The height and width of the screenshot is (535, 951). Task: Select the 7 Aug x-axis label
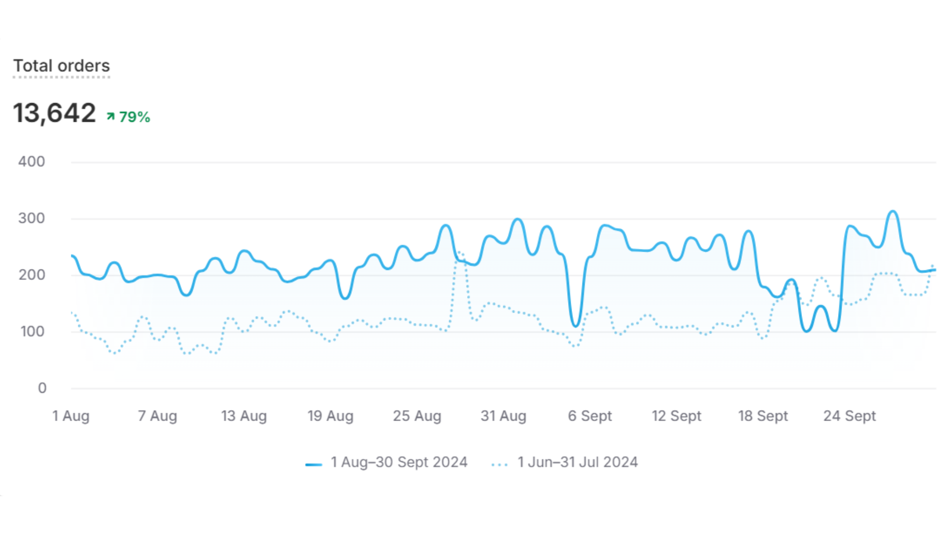[x=158, y=416]
